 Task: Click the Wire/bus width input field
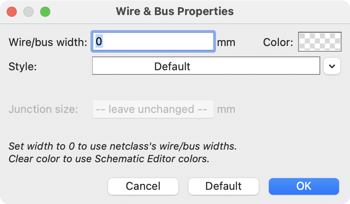[x=153, y=41]
